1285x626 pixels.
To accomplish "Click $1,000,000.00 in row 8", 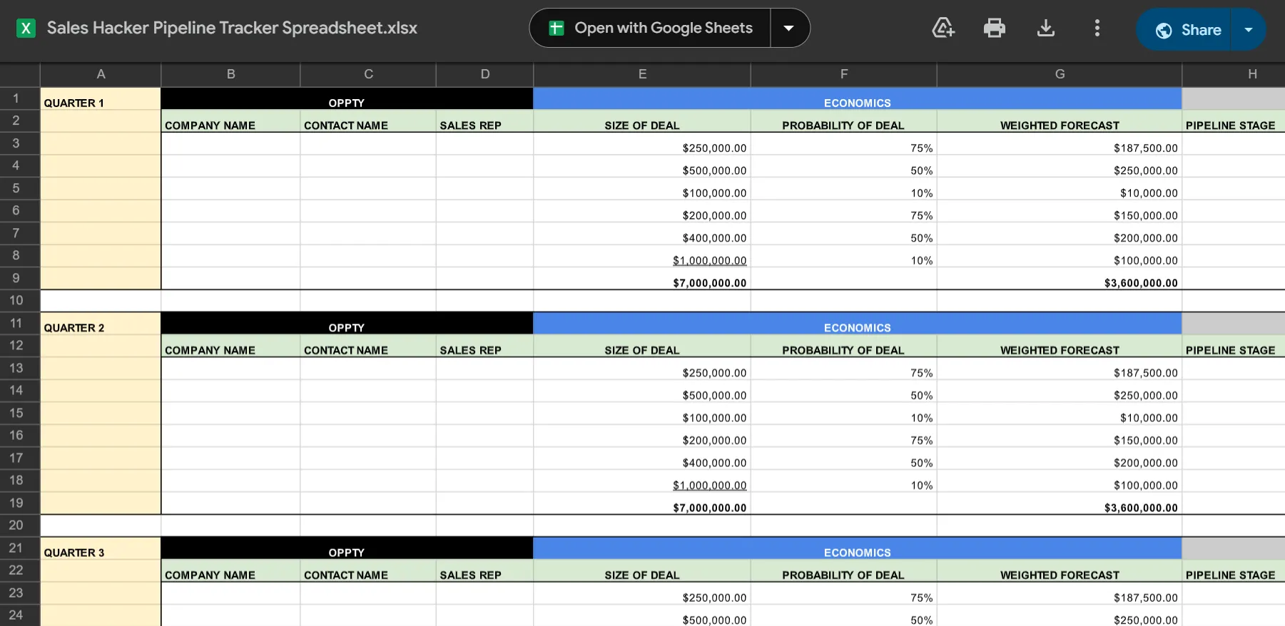I will tap(642, 256).
